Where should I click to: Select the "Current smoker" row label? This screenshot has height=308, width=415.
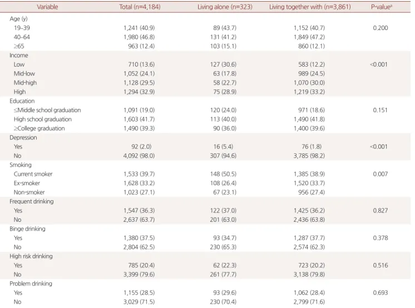click(33, 174)
